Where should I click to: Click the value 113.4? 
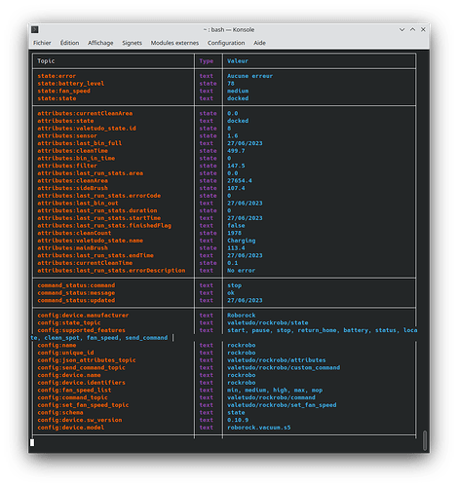point(236,248)
